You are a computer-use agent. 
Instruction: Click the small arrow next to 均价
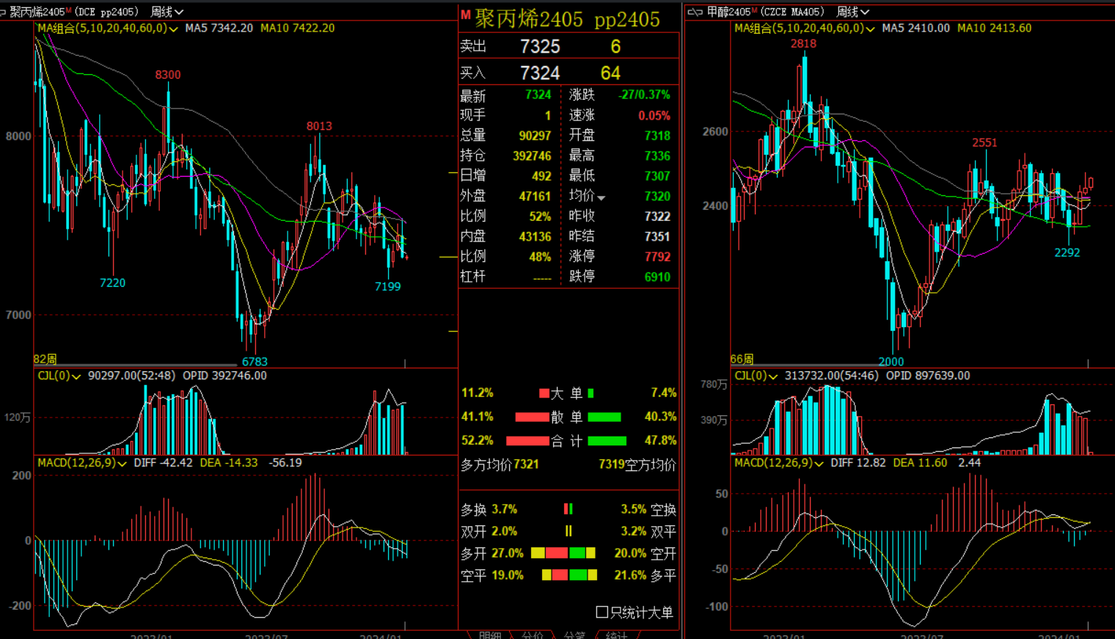pyautogui.click(x=602, y=197)
